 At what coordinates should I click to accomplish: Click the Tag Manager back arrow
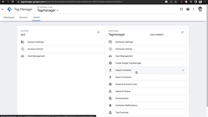pyautogui.click(x=2, y=9)
